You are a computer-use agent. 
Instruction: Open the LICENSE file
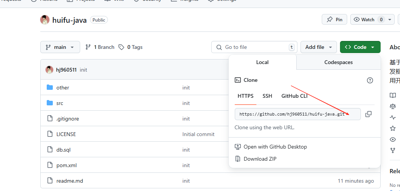66,134
